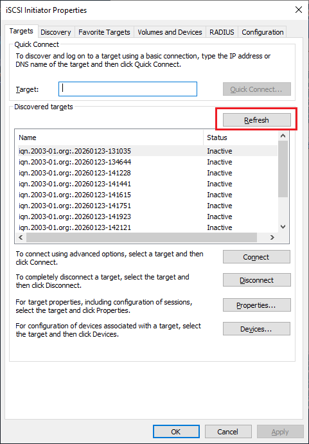Select target ending 20260123-131035

click(x=147, y=151)
